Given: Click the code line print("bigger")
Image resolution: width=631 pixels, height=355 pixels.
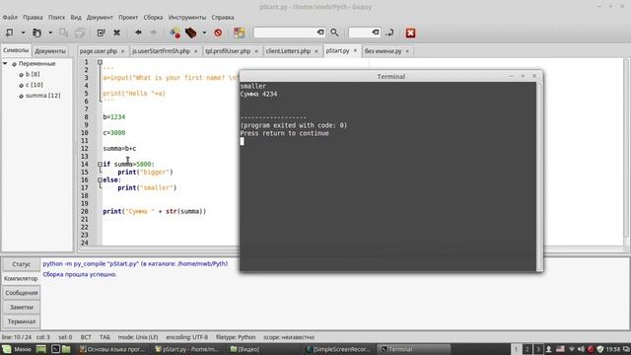Looking at the screenshot, I should tap(145, 172).
